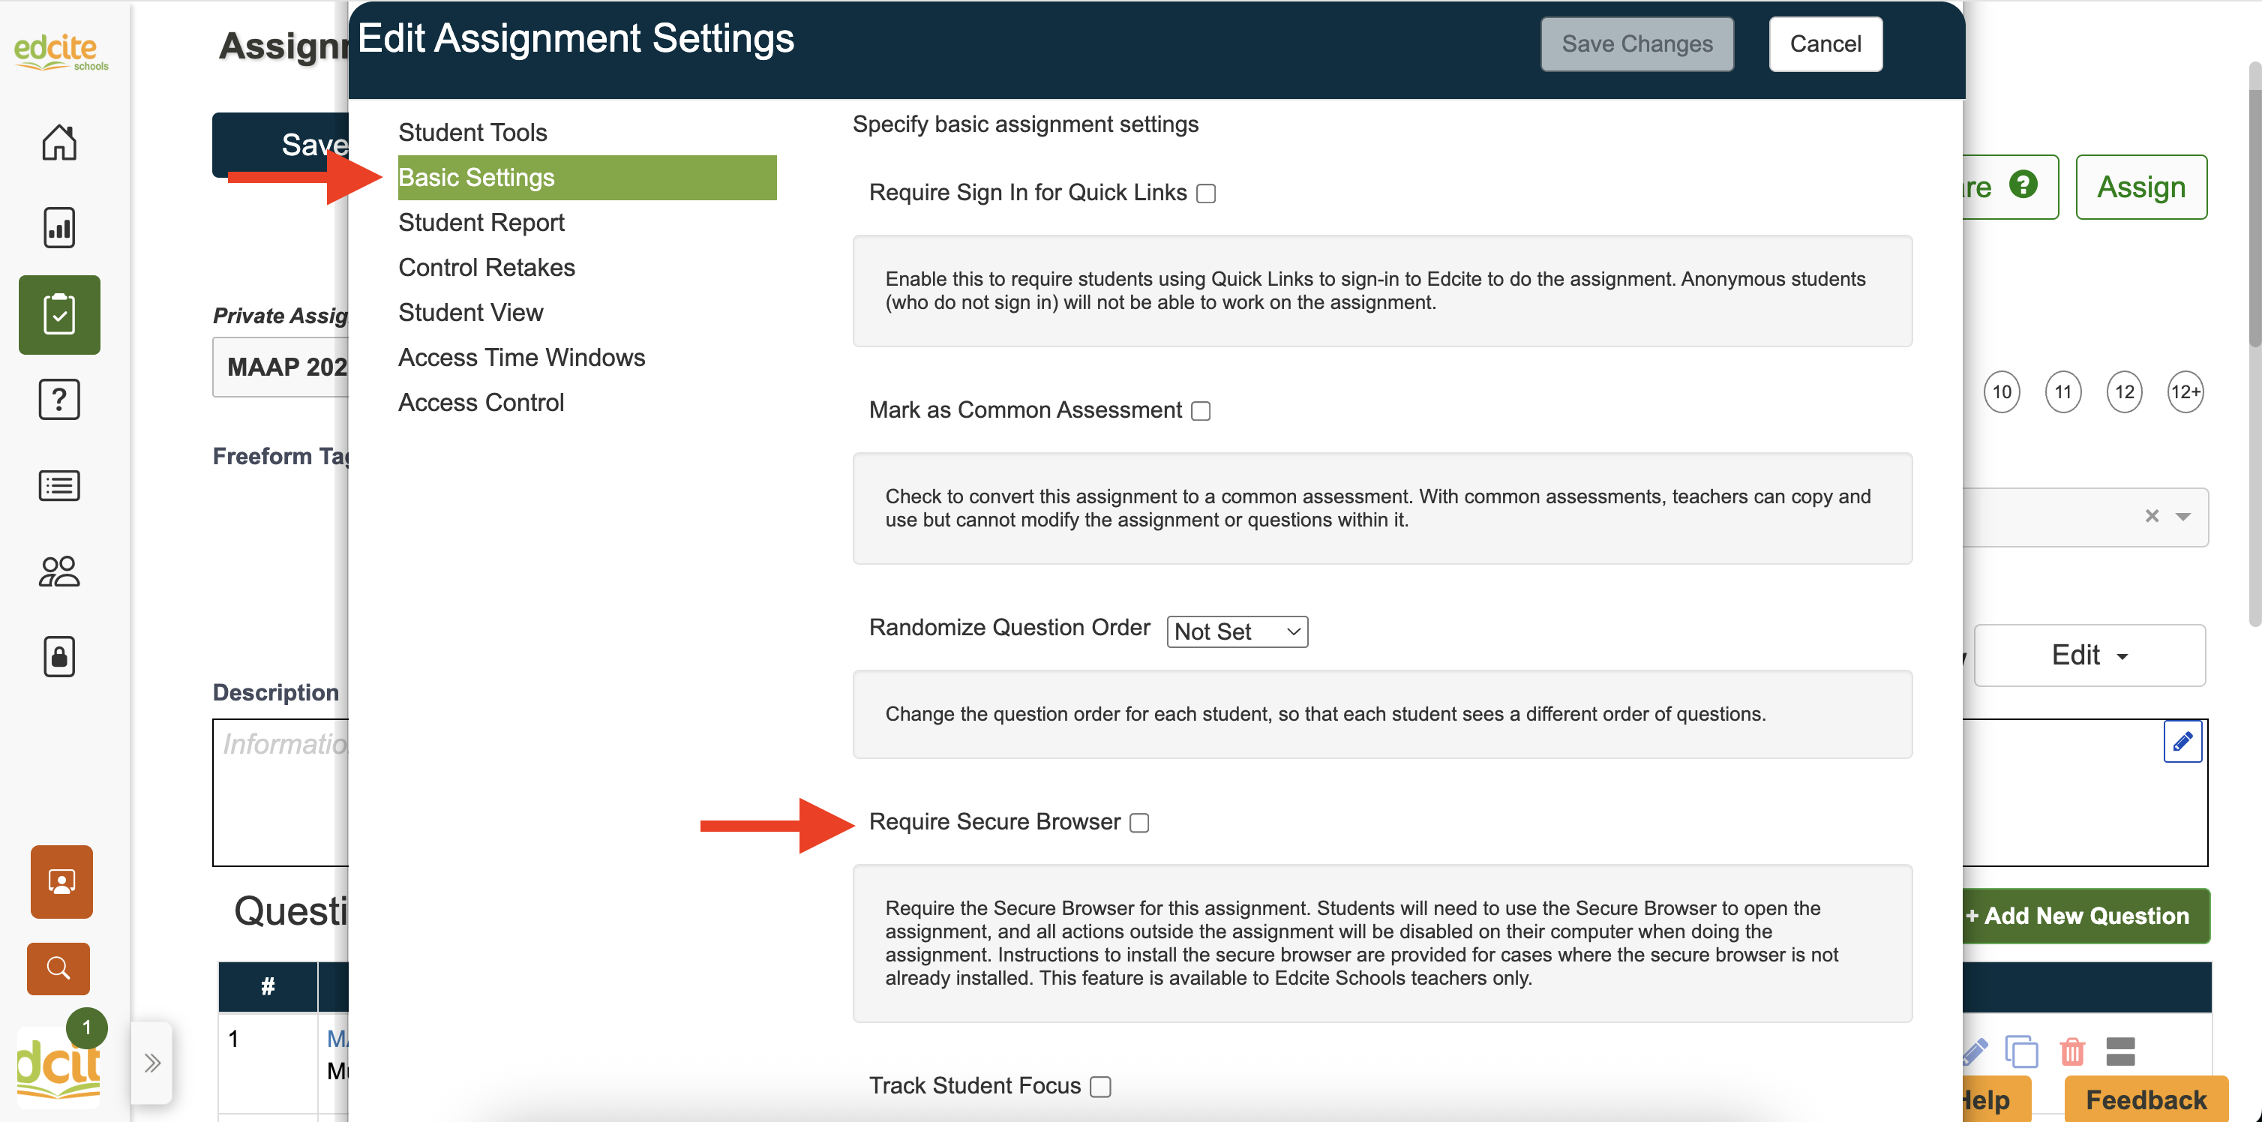
Task: Click the Cancel button
Action: click(1825, 44)
